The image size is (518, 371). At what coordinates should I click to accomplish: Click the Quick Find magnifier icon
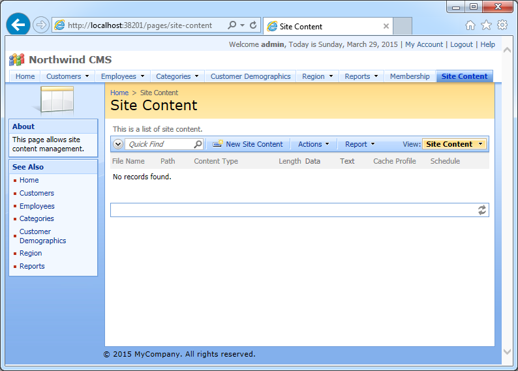[198, 144]
